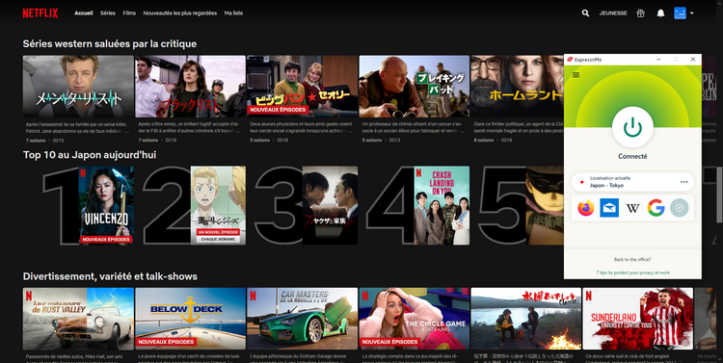
Task: Open Wikipedia shortcut in ExpressVPN
Action: 632,208
